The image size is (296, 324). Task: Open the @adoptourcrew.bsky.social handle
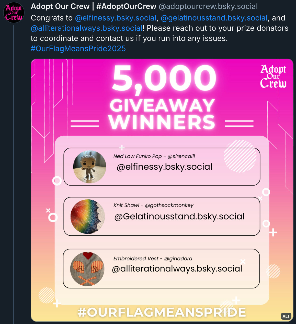click(208, 6)
